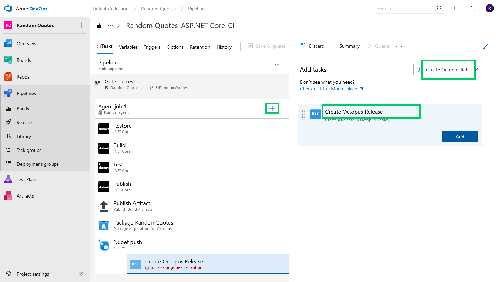
Task: Switch to the Retention tab
Action: (200, 47)
